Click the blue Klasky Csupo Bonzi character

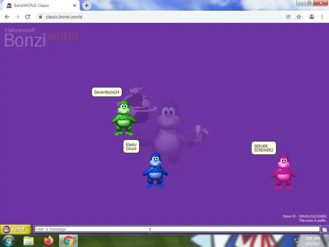click(155, 170)
